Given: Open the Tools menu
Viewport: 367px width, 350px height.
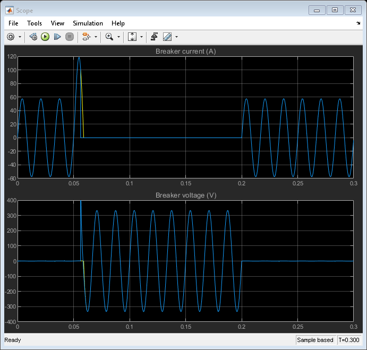Looking at the screenshot, I should pyautogui.click(x=35, y=23).
